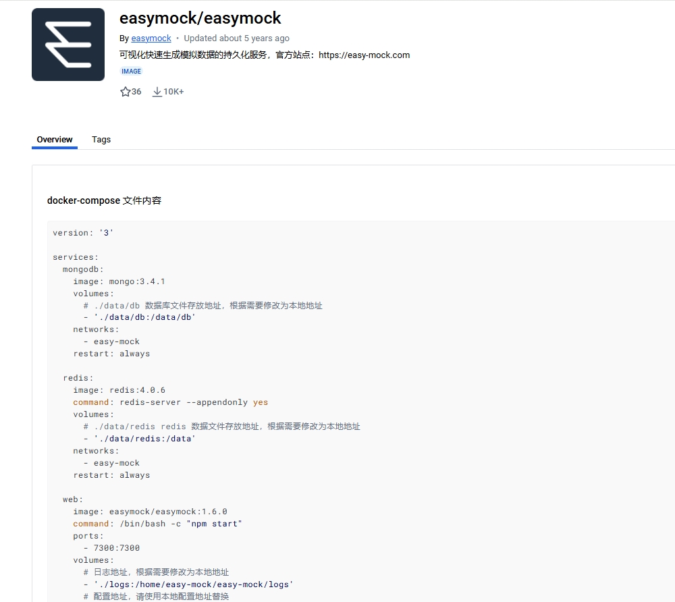The height and width of the screenshot is (602, 675).
Task: Click the star count showing 36
Action: pos(134,92)
